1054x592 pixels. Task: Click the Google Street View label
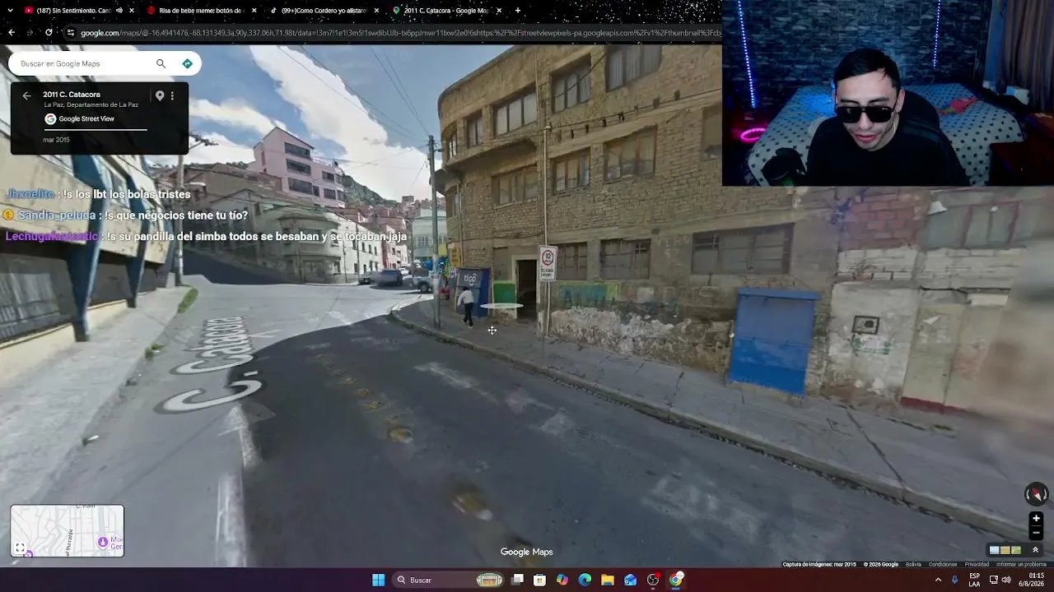[86, 118]
